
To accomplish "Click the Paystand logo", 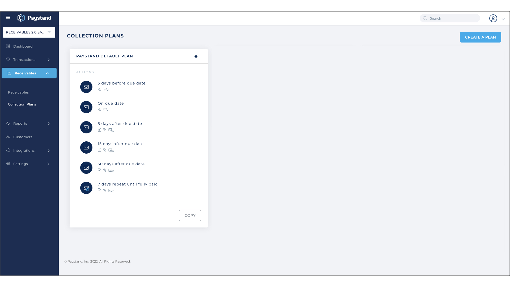I will click(x=34, y=18).
